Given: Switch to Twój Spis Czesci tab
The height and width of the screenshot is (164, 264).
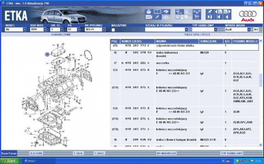Looking at the screenshot, I should click(197, 35).
